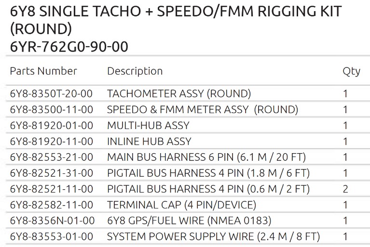
Task: Select the TERMINAL CAP (4 PIN/DEVICE) description
Action: point(181,205)
